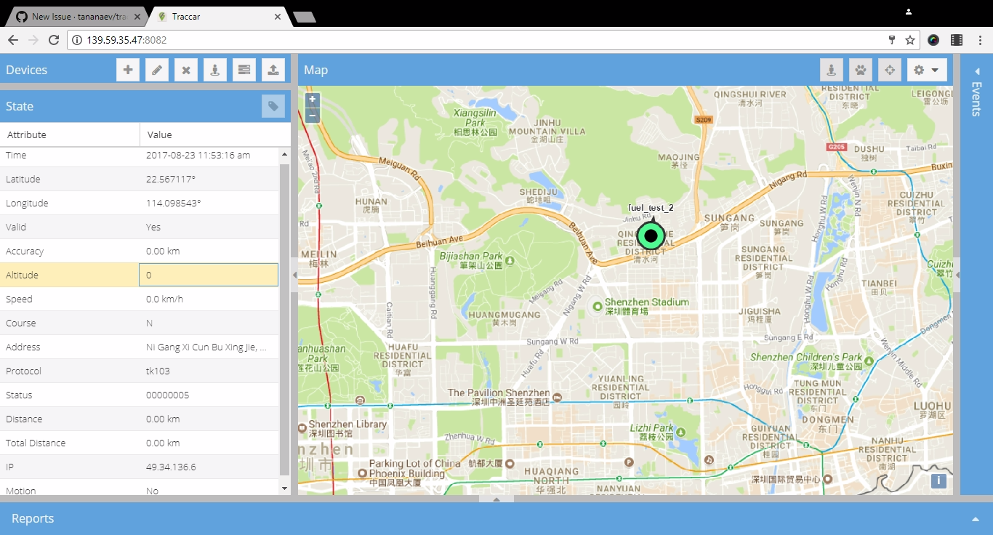This screenshot has height=535, width=993.
Task: Click the Address value Ni Gang Xi Cun
Action: coord(206,347)
